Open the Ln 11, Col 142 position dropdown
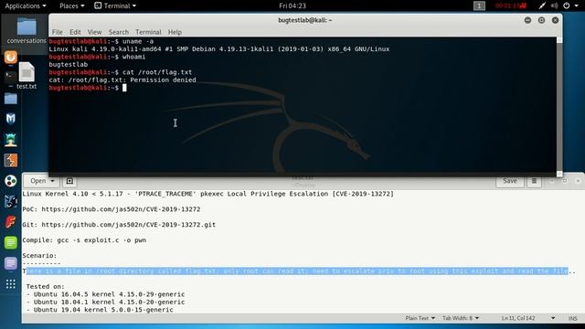The height and width of the screenshot is (329, 585). [x=528, y=318]
